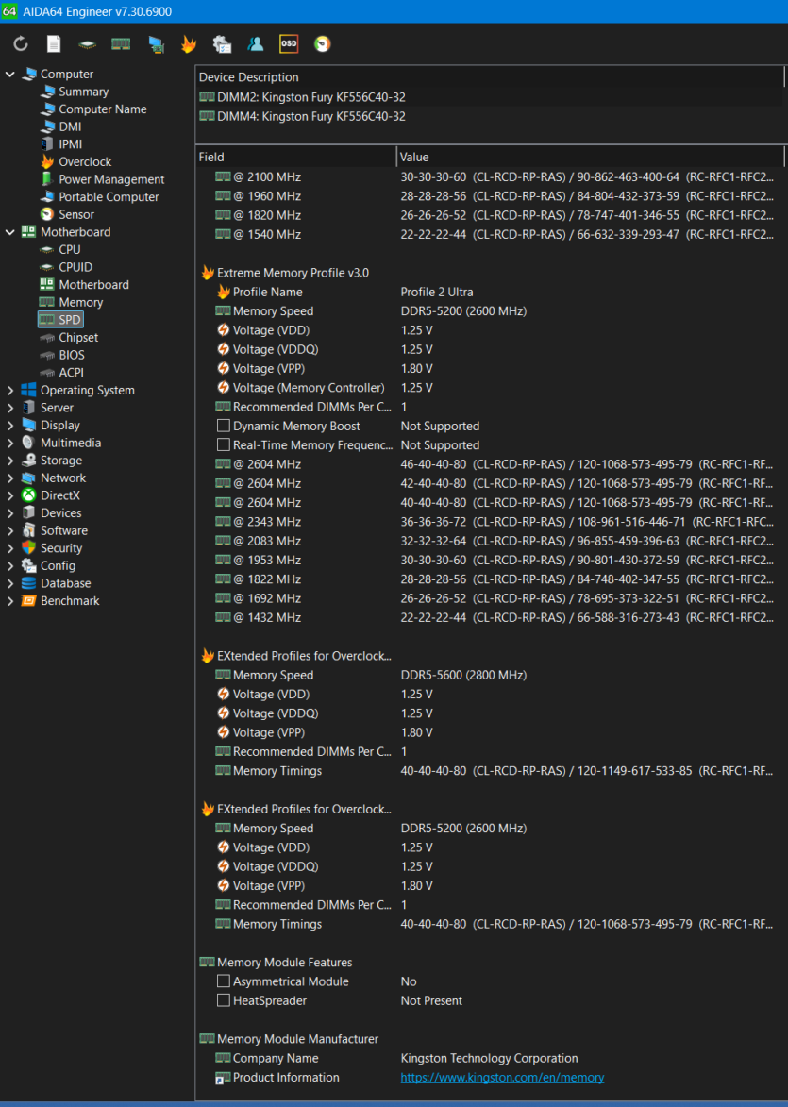Open the DMI tree item
Viewport: 788px width, 1107px height.
pyautogui.click(x=70, y=127)
